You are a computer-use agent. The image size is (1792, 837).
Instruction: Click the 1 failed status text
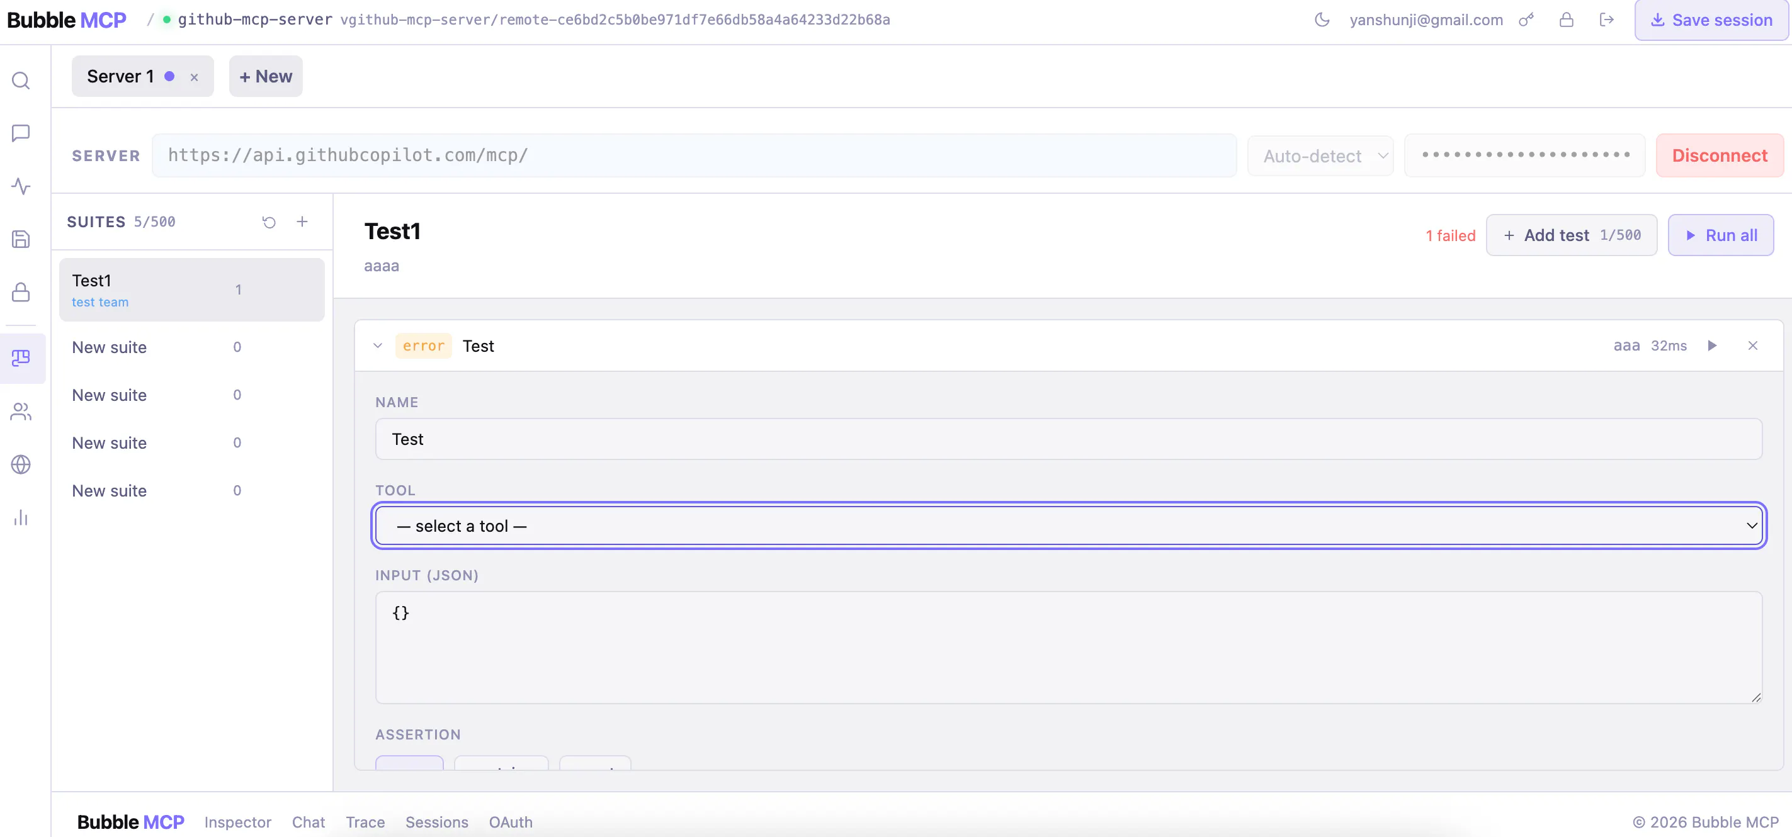coord(1451,235)
